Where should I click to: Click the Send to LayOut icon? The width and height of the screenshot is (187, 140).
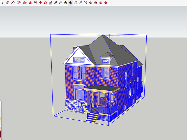101,3
